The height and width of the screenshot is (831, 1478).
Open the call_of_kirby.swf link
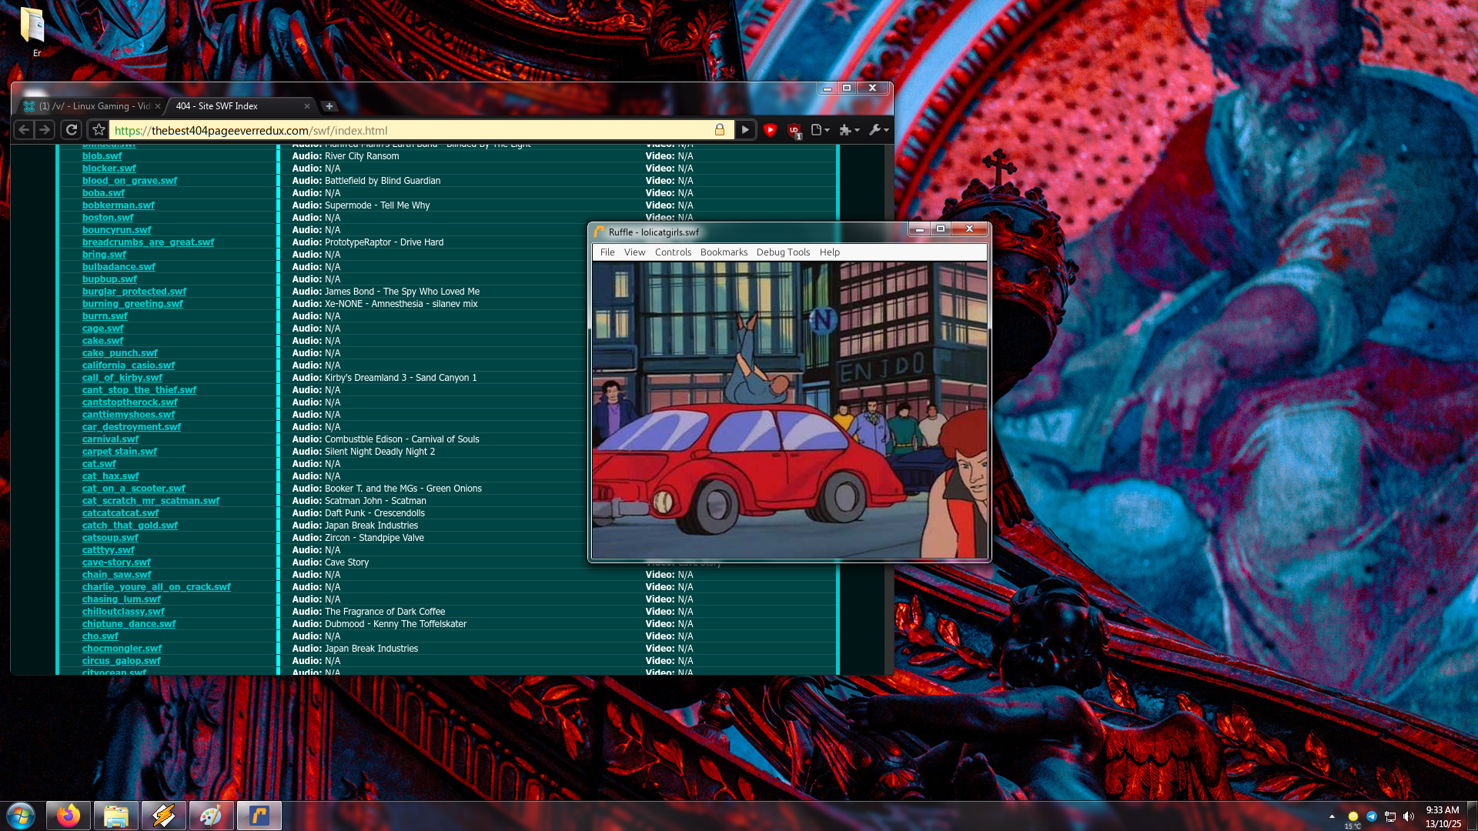[x=122, y=378]
